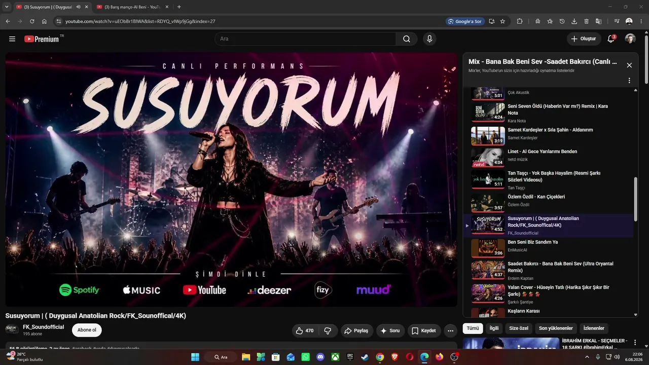This screenshot has height=365, width=649.
Task: Open the FK_Soundofficial channel avatar
Action: pyautogui.click(x=12, y=330)
